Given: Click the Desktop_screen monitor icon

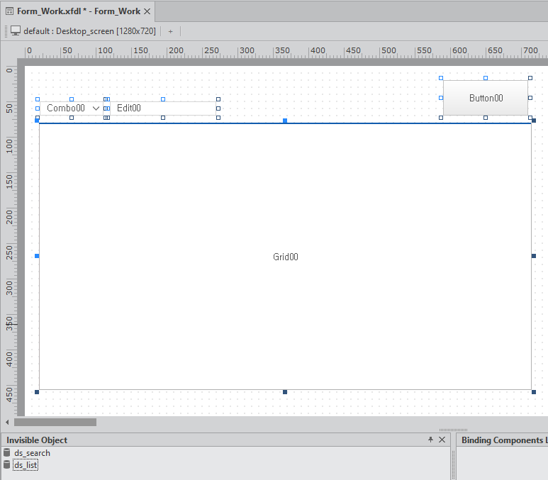Looking at the screenshot, I should pos(15,31).
